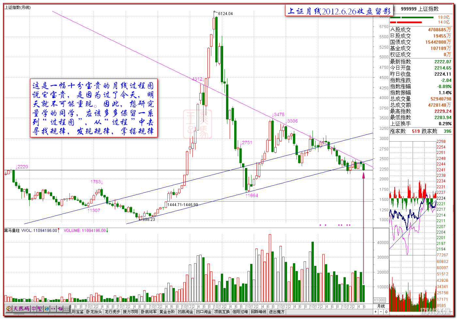The height and width of the screenshot is (319, 457).
Task: Switch to the 凹口淘金 indicator tab
Action: coord(204,312)
